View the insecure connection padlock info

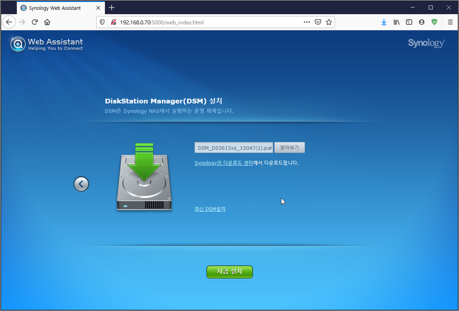point(113,22)
